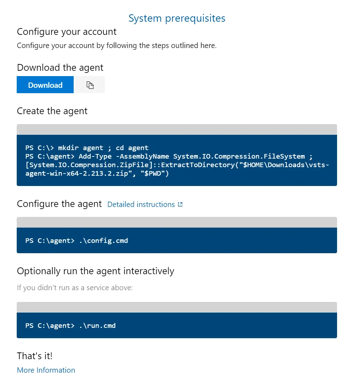
Task: Click gray bar above Create agent code
Action: (177, 129)
